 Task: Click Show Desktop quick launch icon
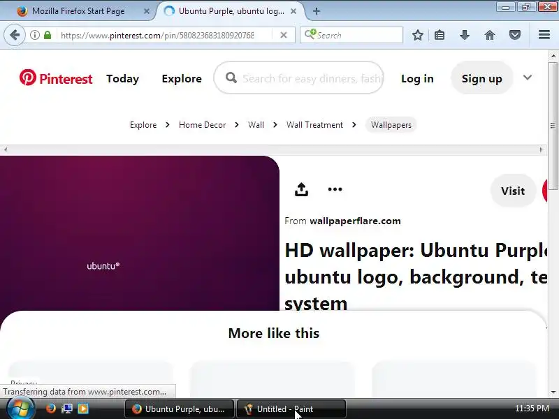[x=67, y=409]
